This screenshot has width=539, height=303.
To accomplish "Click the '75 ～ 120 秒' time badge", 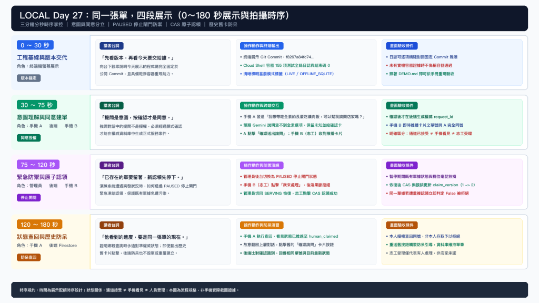I will point(38,165).
